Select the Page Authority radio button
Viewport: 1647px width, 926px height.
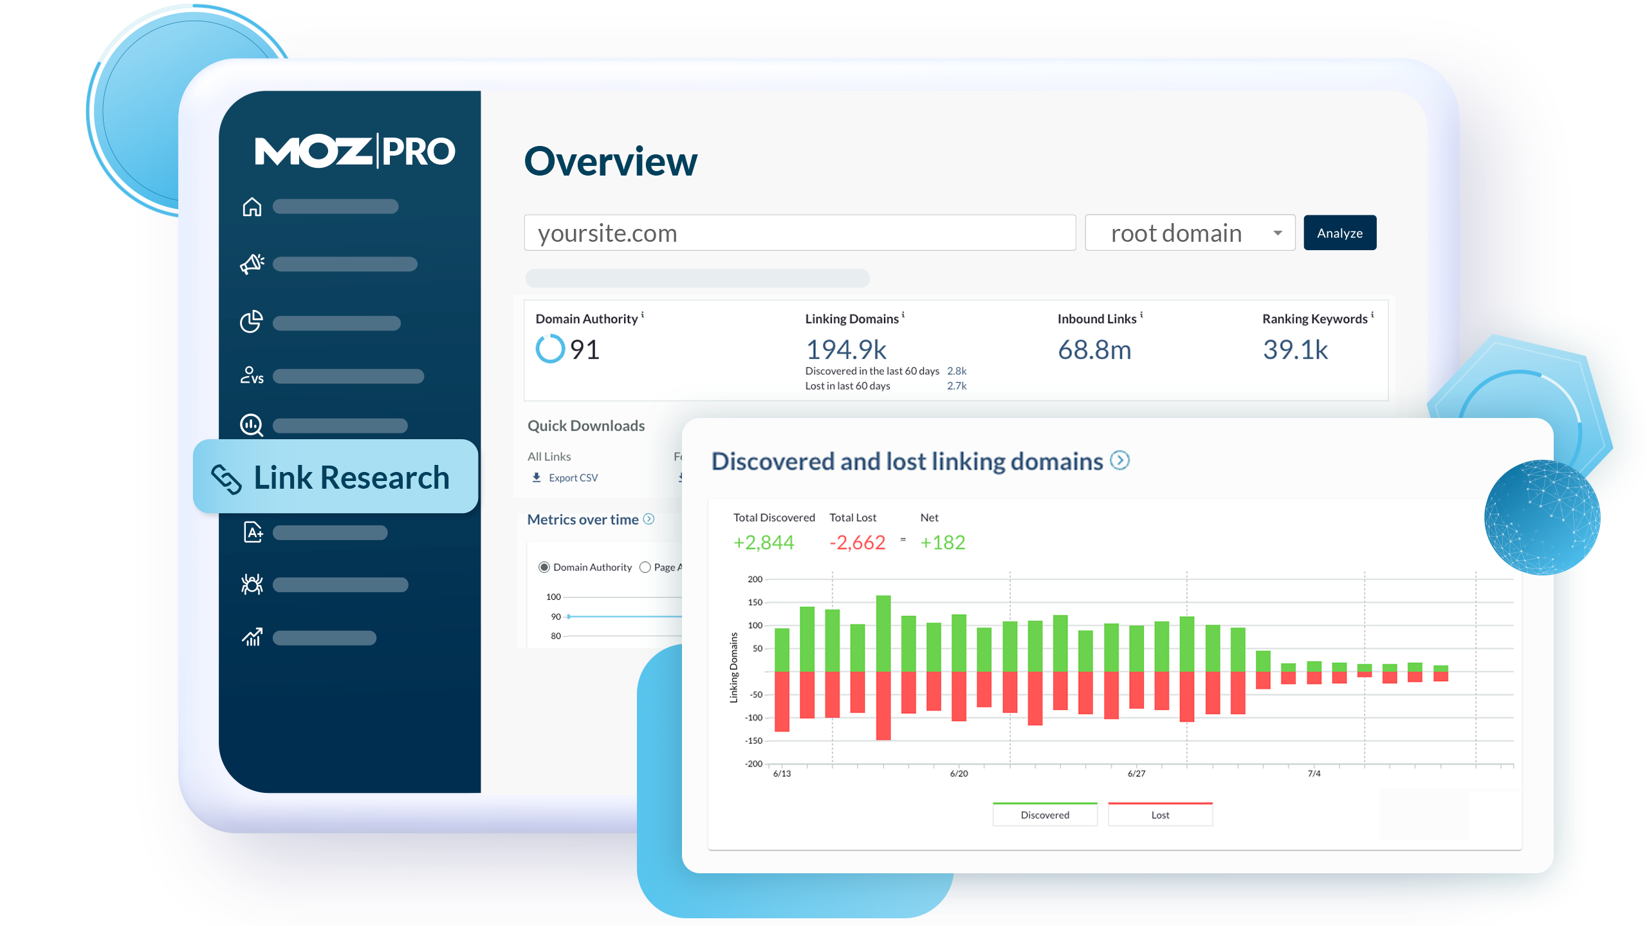645,567
